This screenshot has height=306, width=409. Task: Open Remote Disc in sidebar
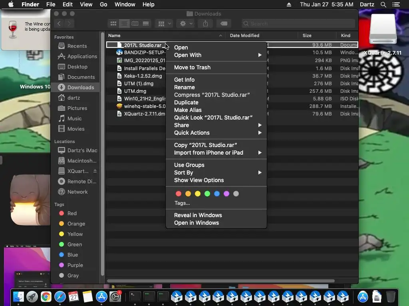coord(75,182)
